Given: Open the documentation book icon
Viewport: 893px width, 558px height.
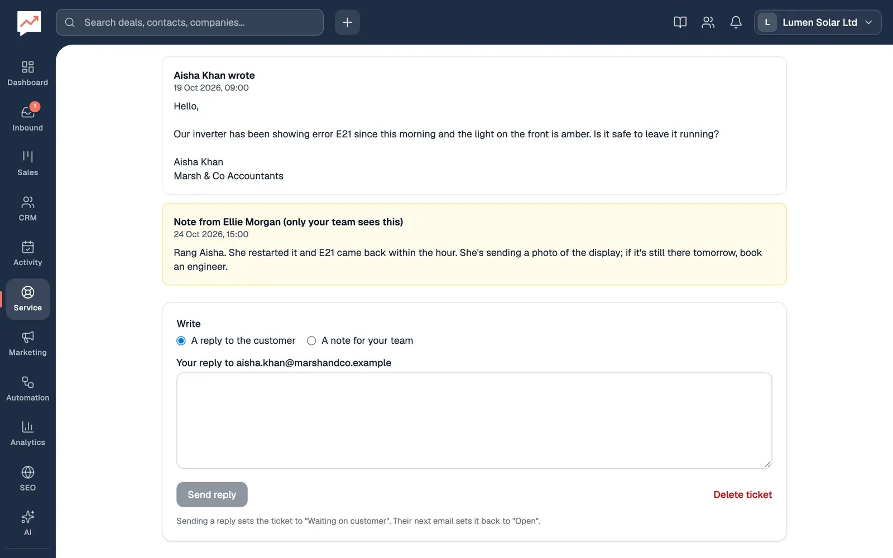Looking at the screenshot, I should click(x=680, y=22).
